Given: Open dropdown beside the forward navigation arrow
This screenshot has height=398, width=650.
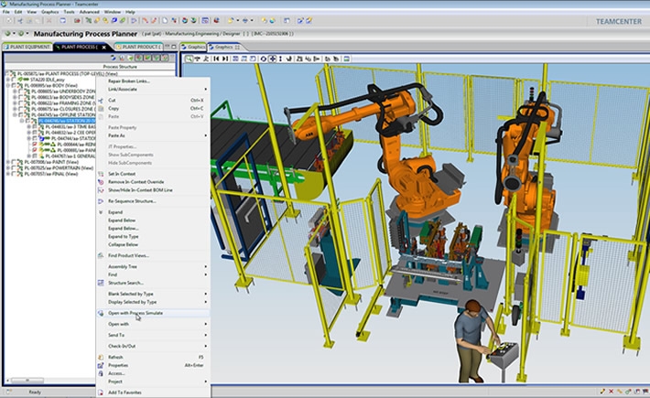Looking at the screenshot, I should click(x=27, y=34).
